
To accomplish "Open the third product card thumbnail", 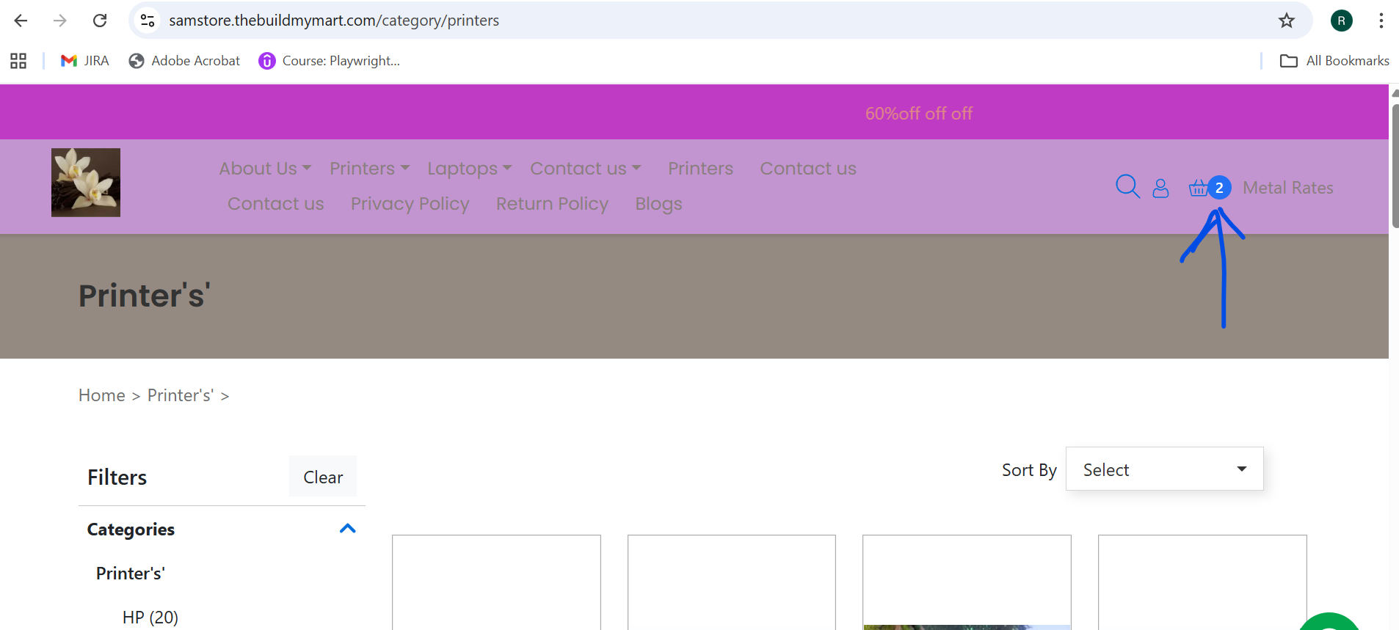I will pos(967,582).
